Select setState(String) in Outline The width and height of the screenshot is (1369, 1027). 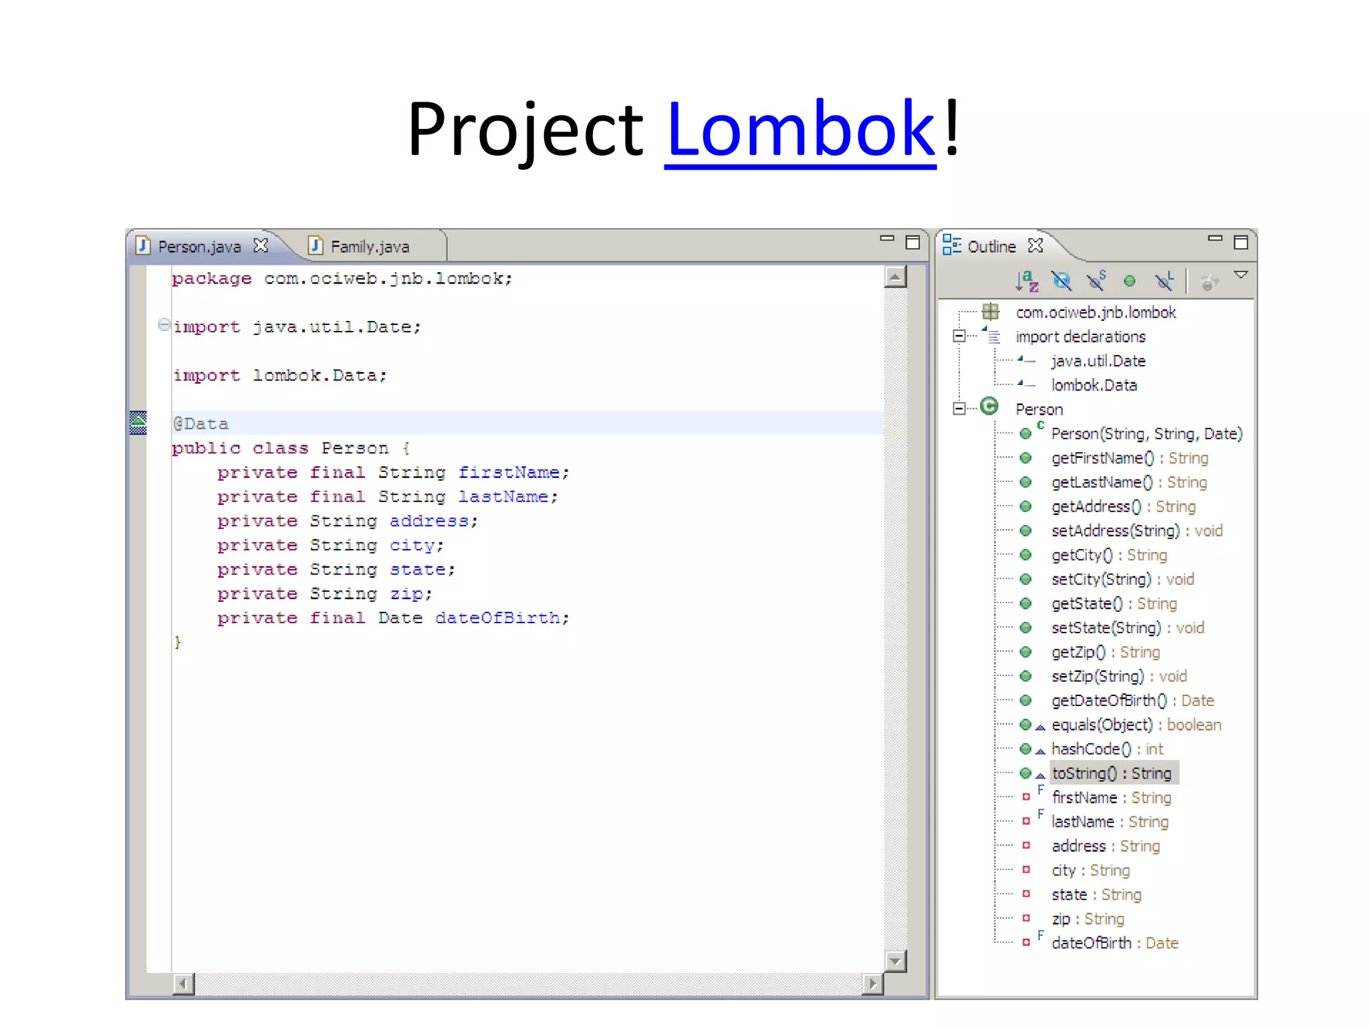click(1128, 628)
